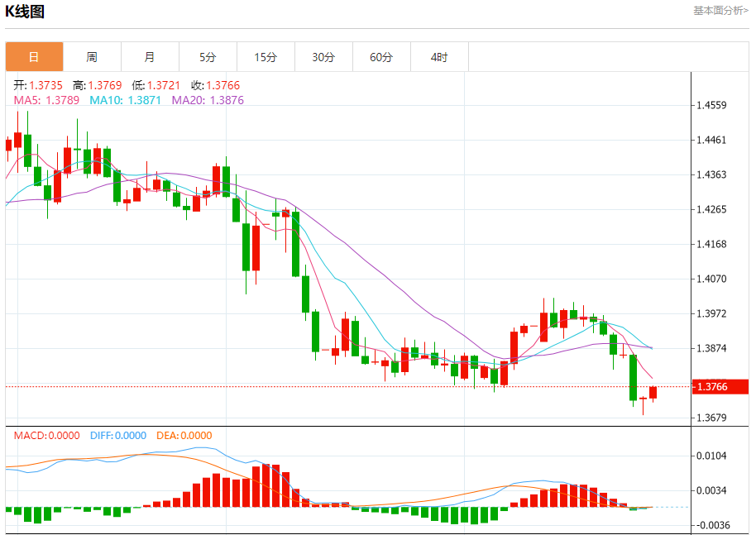This screenshot has width=756, height=535.
Task: Click the 1.4363 price axis label
Action: (x=711, y=174)
